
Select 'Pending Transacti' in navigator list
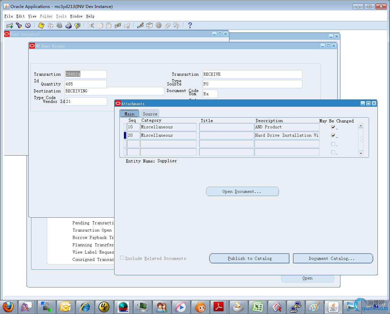93,223
